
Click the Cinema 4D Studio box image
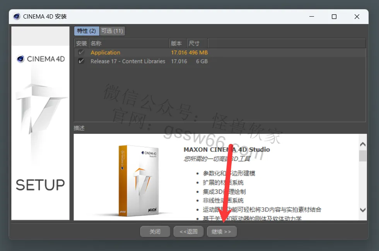[x=139, y=181]
